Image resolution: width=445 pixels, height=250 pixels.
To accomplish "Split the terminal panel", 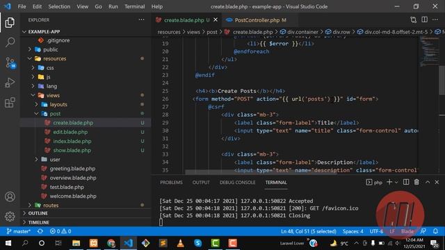I will click(x=406, y=182).
